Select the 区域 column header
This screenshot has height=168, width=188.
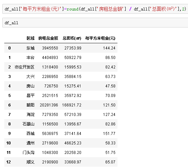tap(31, 38)
